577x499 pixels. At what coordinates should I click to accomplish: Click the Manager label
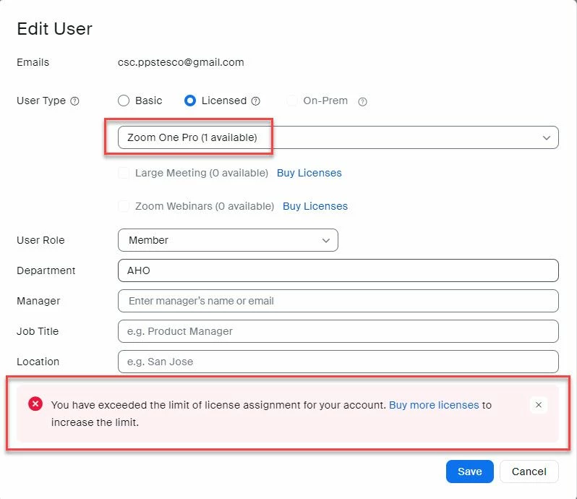38,301
